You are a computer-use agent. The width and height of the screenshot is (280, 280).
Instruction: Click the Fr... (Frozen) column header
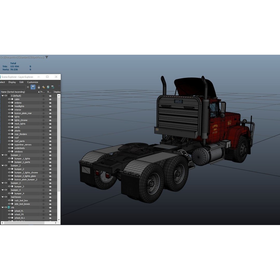coord(43,92)
